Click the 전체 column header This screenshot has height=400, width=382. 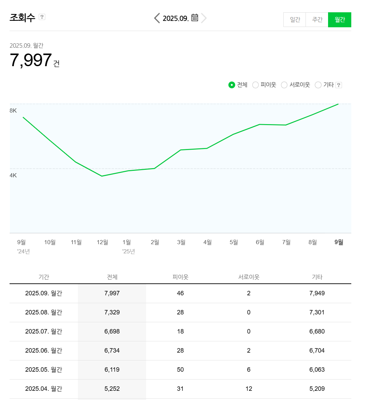click(x=112, y=277)
